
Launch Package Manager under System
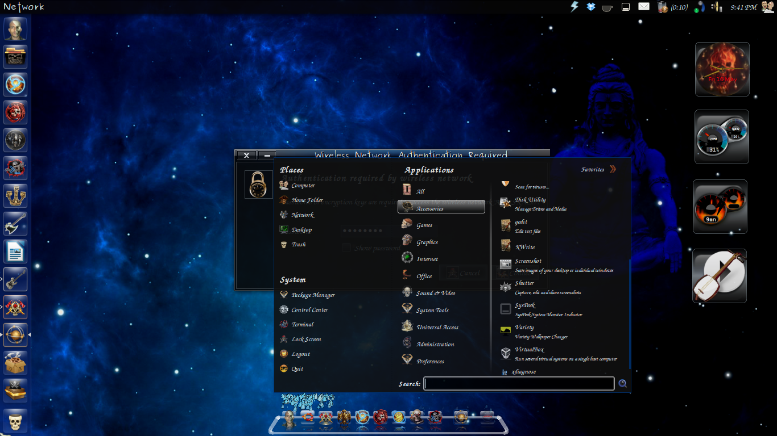307,295
